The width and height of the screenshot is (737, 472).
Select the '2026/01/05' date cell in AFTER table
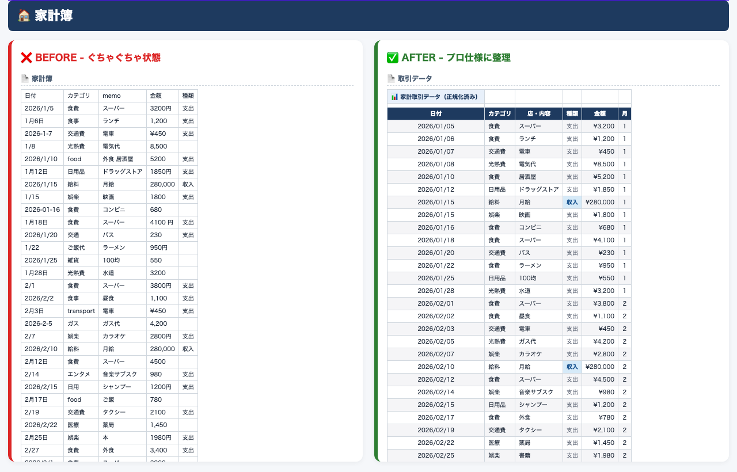click(x=436, y=126)
